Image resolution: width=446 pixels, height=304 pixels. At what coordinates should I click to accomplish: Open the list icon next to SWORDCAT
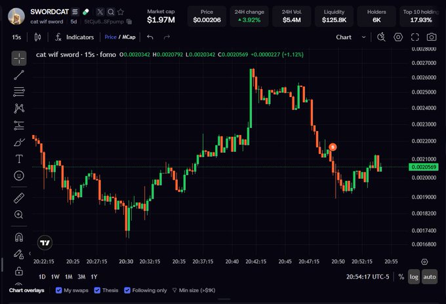pyautogui.click(x=75, y=12)
